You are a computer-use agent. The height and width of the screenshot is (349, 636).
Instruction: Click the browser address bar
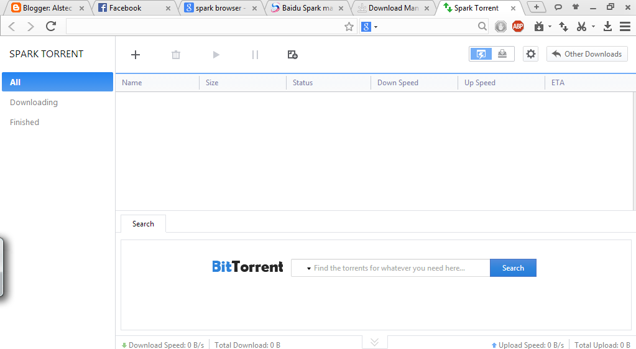click(204, 27)
